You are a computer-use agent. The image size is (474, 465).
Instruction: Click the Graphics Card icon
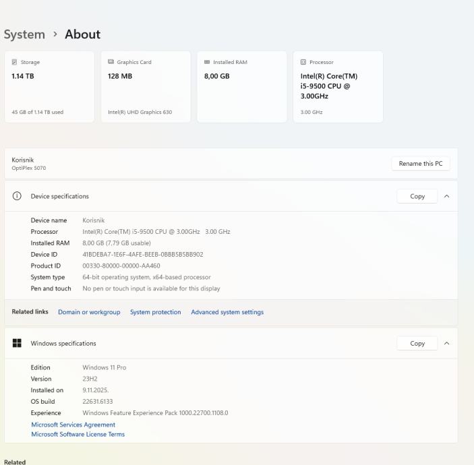111,62
